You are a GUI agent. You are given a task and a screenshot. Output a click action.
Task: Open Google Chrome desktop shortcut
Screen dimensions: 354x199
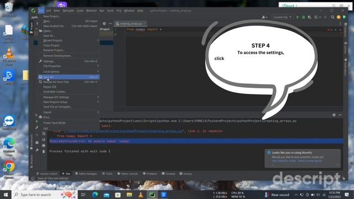[x=9, y=170]
